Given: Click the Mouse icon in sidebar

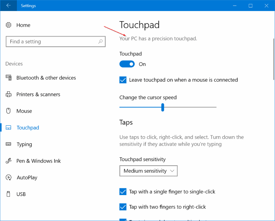Looking at the screenshot, I should click(x=8, y=111).
